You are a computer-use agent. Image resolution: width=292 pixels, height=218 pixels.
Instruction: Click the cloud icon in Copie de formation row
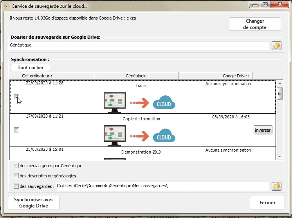click(164, 136)
